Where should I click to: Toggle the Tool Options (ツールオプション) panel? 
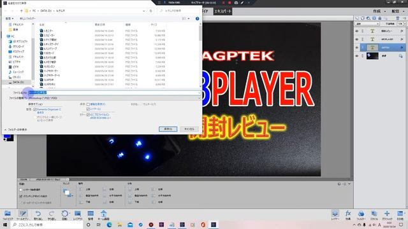(23, 215)
